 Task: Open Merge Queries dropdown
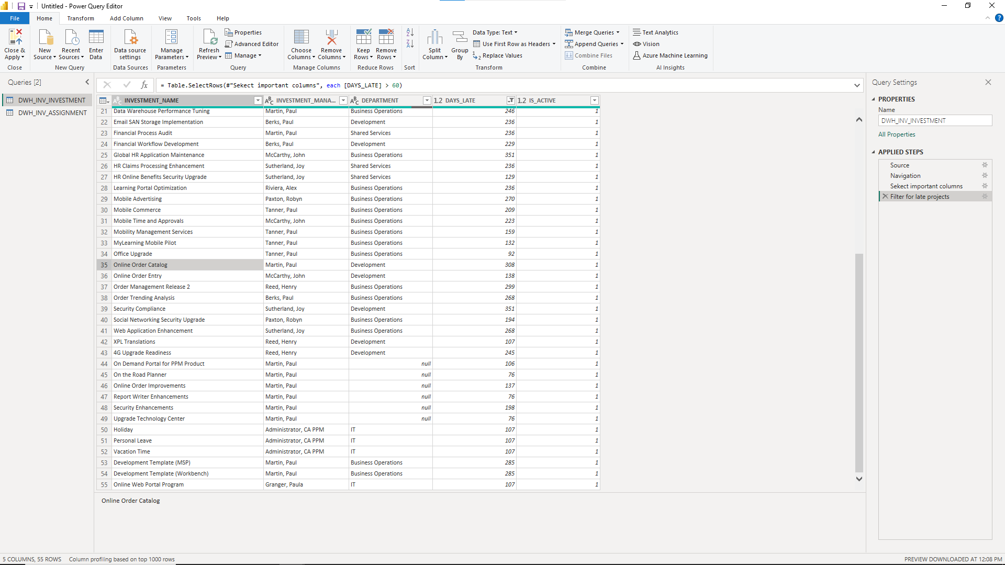click(x=592, y=32)
